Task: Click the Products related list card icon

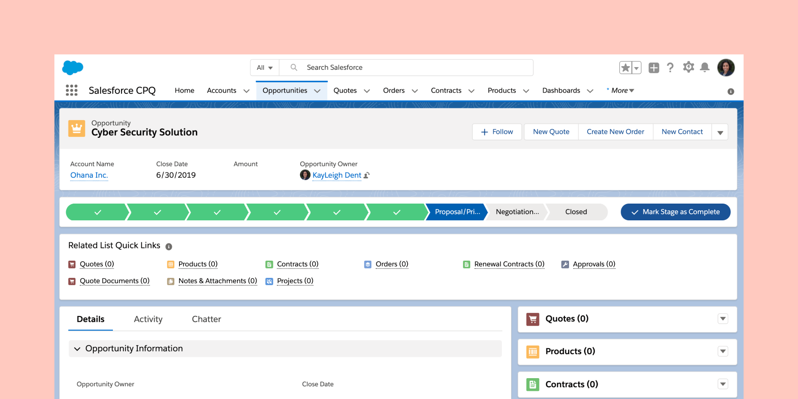Action: coord(533,352)
